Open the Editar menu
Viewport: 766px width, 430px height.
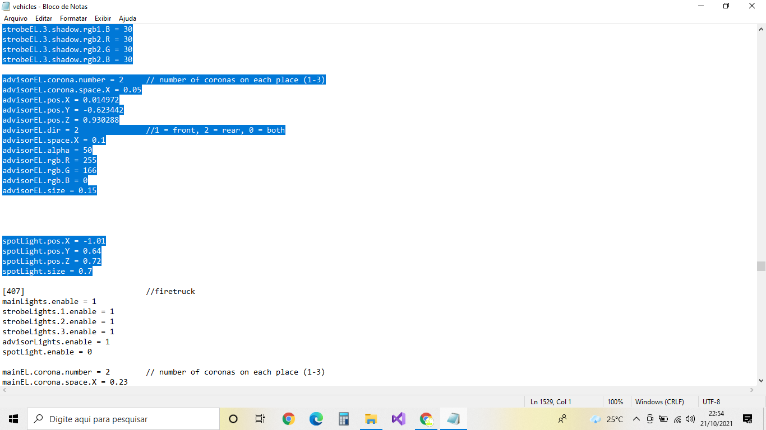pos(44,18)
